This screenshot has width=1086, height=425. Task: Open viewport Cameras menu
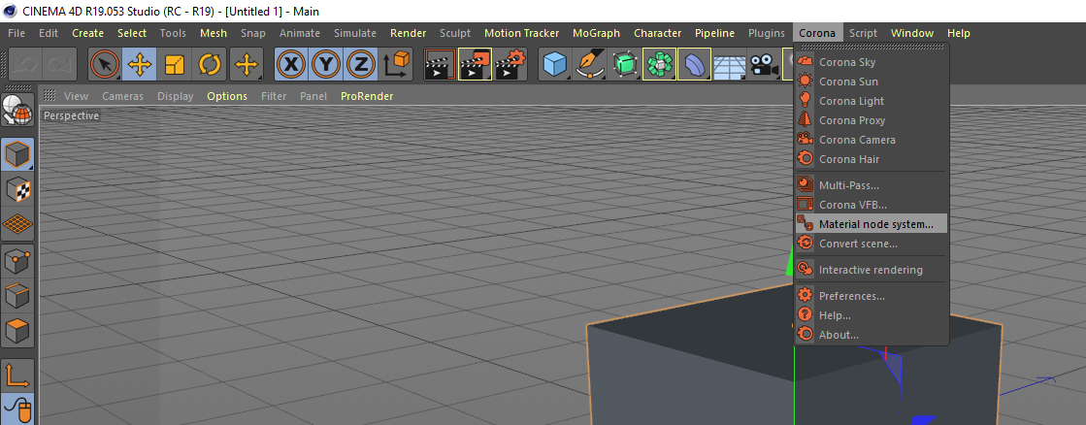(122, 96)
